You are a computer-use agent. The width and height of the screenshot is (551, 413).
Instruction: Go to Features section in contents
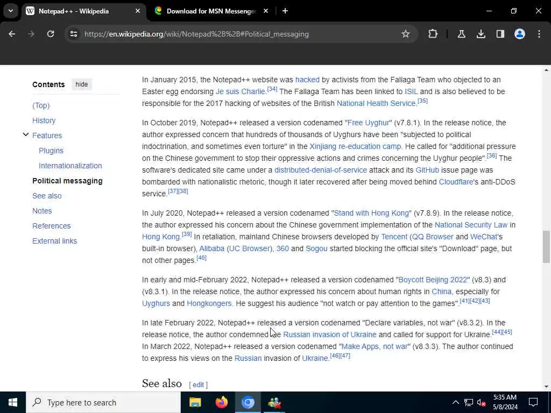click(47, 136)
